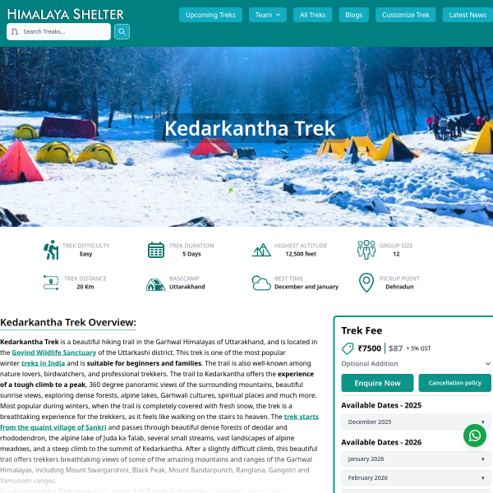493x493 pixels.
Task: Click the basecamp tent icon
Action: [155, 284]
